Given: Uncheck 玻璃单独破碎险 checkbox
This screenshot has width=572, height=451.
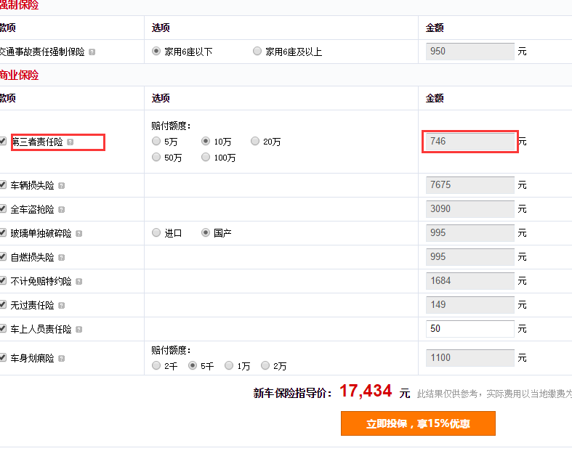Looking at the screenshot, I should click(x=3, y=232).
